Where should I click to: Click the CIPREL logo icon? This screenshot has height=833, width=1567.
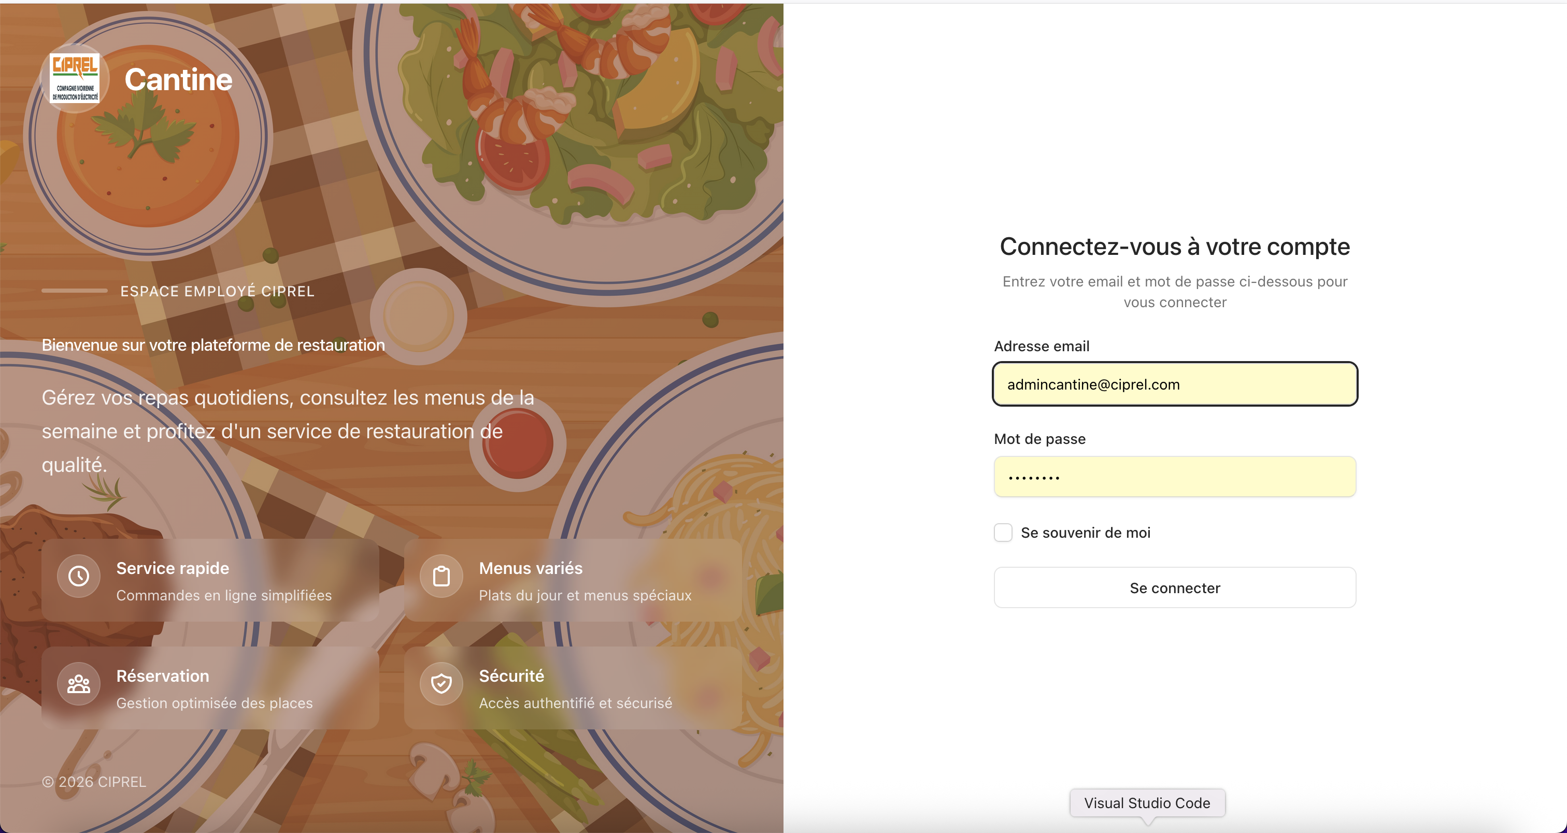(75, 78)
